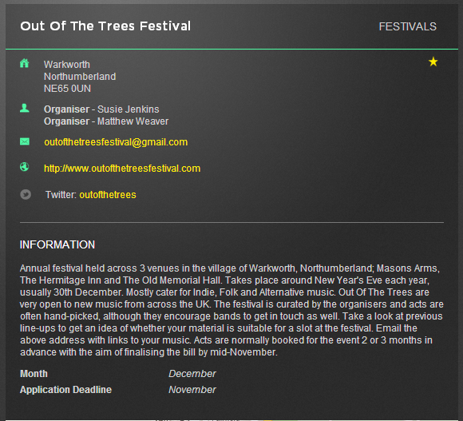Open the outofthetrees Twitter handle link
This screenshot has height=421, width=463.
(108, 195)
